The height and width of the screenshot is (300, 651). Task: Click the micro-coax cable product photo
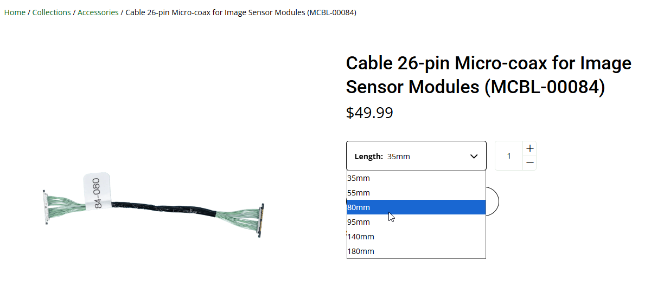pos(153,206)
